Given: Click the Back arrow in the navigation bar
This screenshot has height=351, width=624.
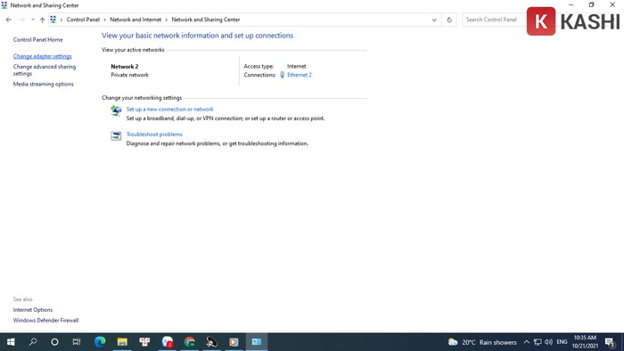Looking at the screenshot, I should pos(9,20).
